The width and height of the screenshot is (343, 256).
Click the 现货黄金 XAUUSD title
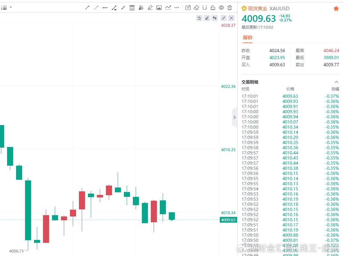[269, 9]
